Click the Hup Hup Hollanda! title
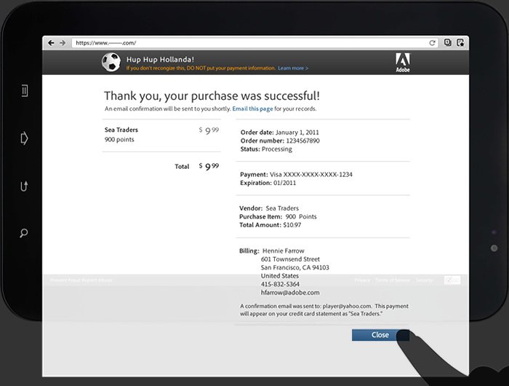 pos(161,60)
